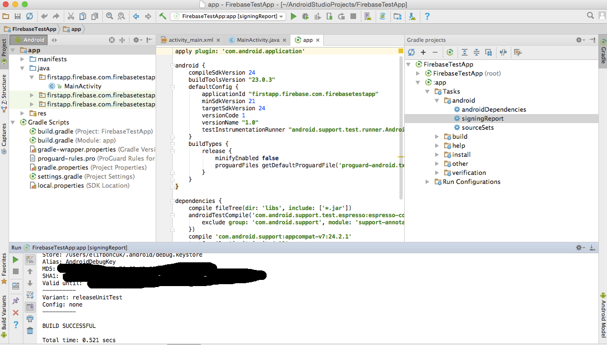
Task: Select the signingReport Gradle task
Action: click(x=482, y=119)
